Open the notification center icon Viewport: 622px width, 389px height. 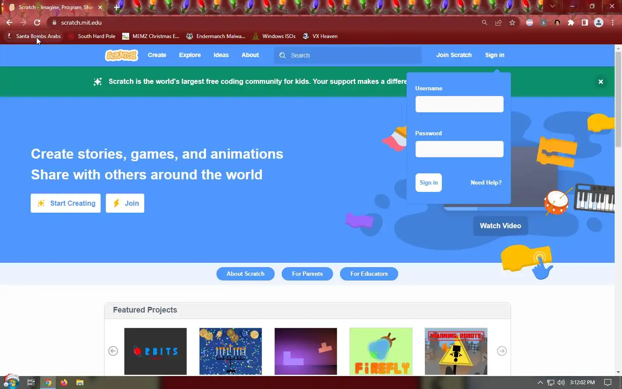(x=608, y=382)
